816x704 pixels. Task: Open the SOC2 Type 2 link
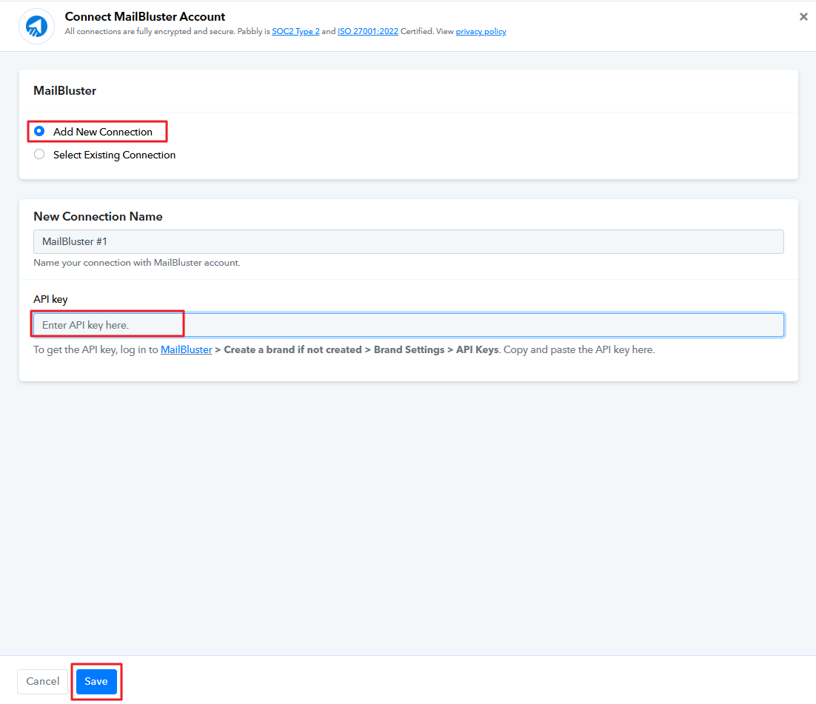click(295, 32)
